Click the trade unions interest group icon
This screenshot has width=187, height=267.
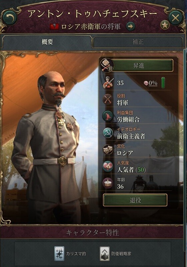pyautogui.click(x=108, y=116)
